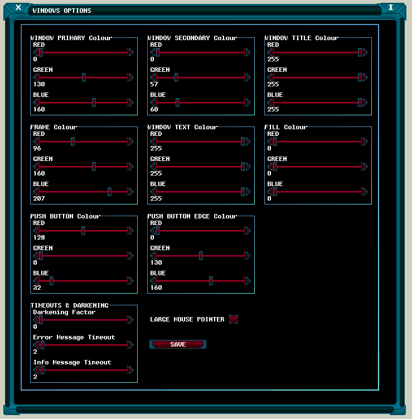This screenshot has width=412, height=419.
Task: Click left arrow of Window Title Red slider
Action: click(270, 52)
